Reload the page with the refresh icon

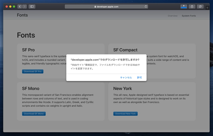coord(146,7)
